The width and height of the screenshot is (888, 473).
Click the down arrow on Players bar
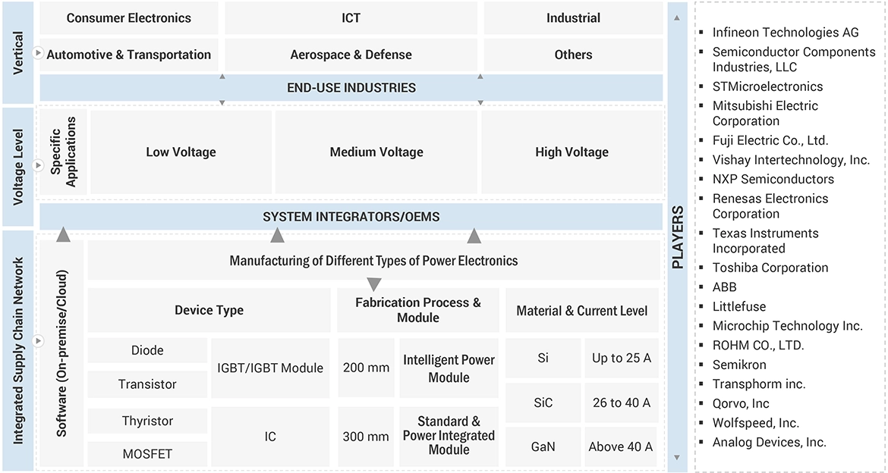677,458
